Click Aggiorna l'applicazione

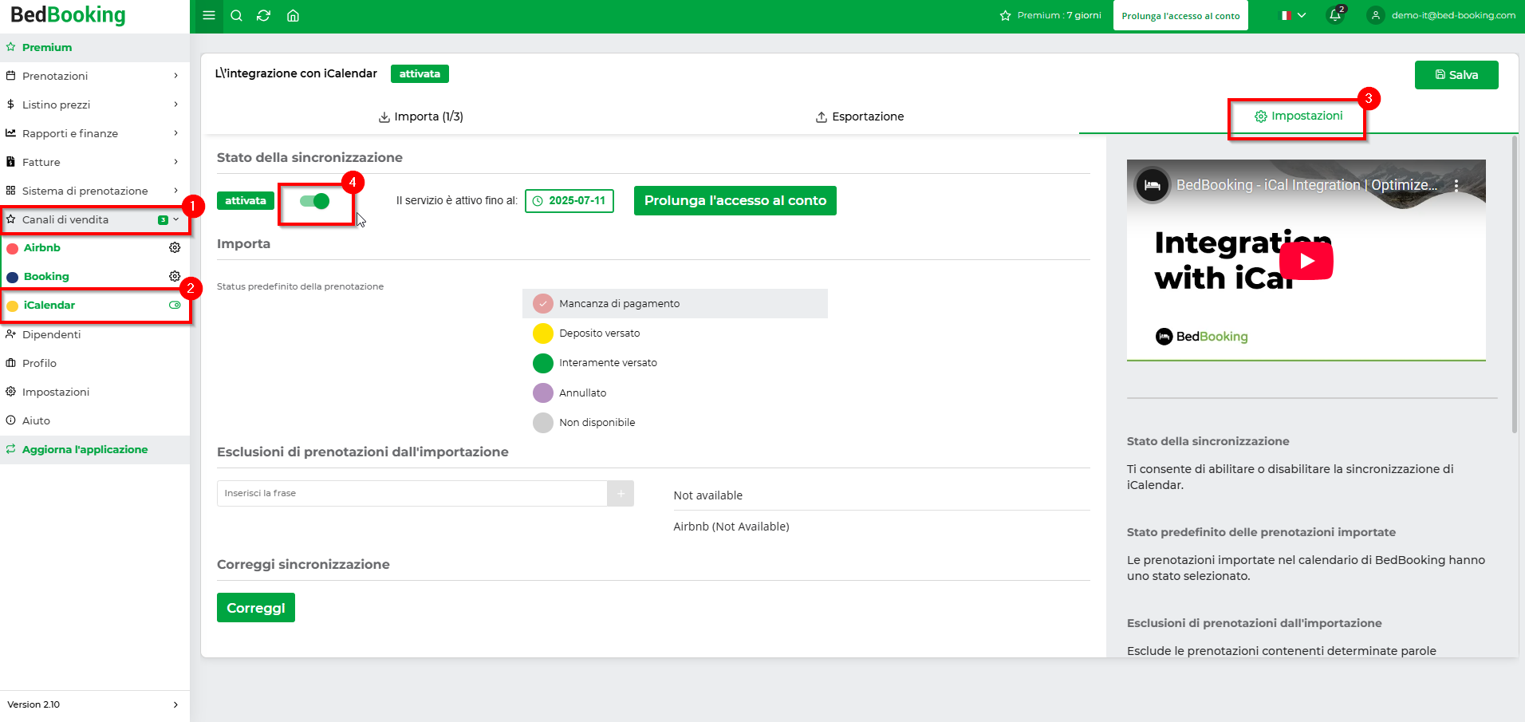pyautogui.click(x=95, y=449)
